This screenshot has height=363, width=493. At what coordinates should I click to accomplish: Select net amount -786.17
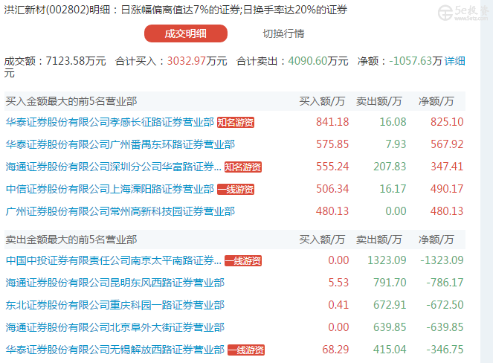[x=445, y=283]
